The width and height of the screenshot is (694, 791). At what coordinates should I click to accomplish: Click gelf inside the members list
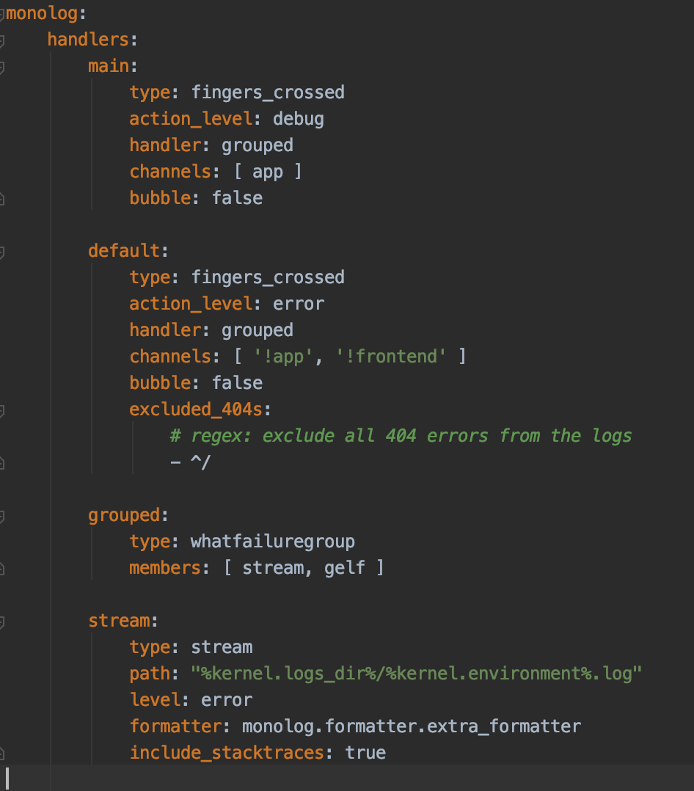pos(345,567)
